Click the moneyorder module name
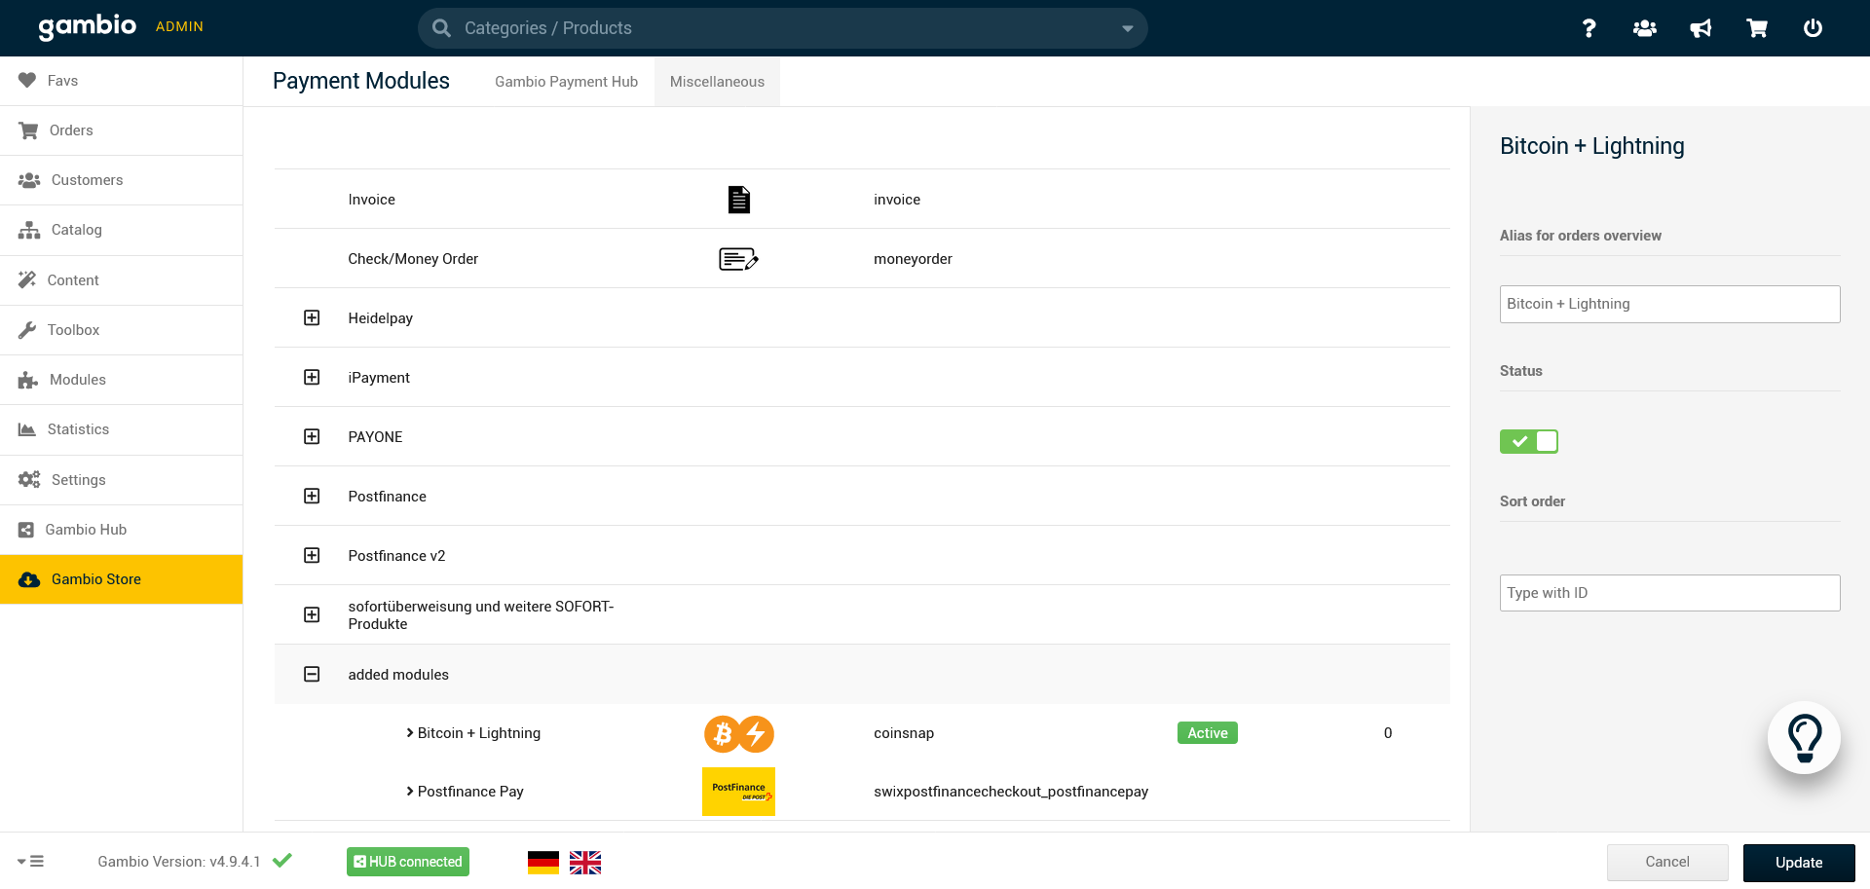 (x=913, y=259)
